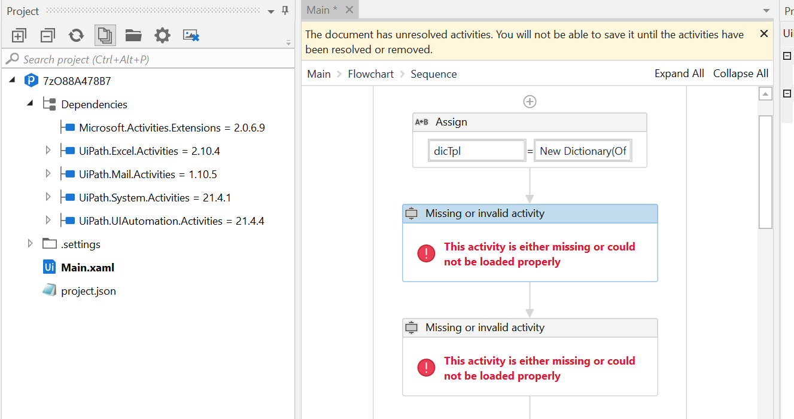Image resolution: width=794 pixels, height=419 pixels.
Task: Collapse the 7zO88A478B7 project node
Action: pyautogui.click(x=13, y=81)
